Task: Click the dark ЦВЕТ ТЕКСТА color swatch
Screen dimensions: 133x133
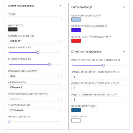Action: click(13, 29)
